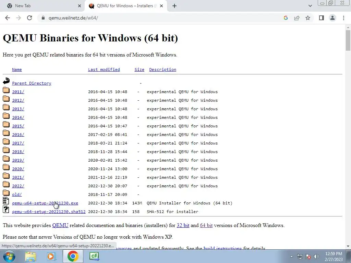Click the volume speaker tray icon
The width and height of the screenshot is (351, 263).
click(x=316, y=256)
